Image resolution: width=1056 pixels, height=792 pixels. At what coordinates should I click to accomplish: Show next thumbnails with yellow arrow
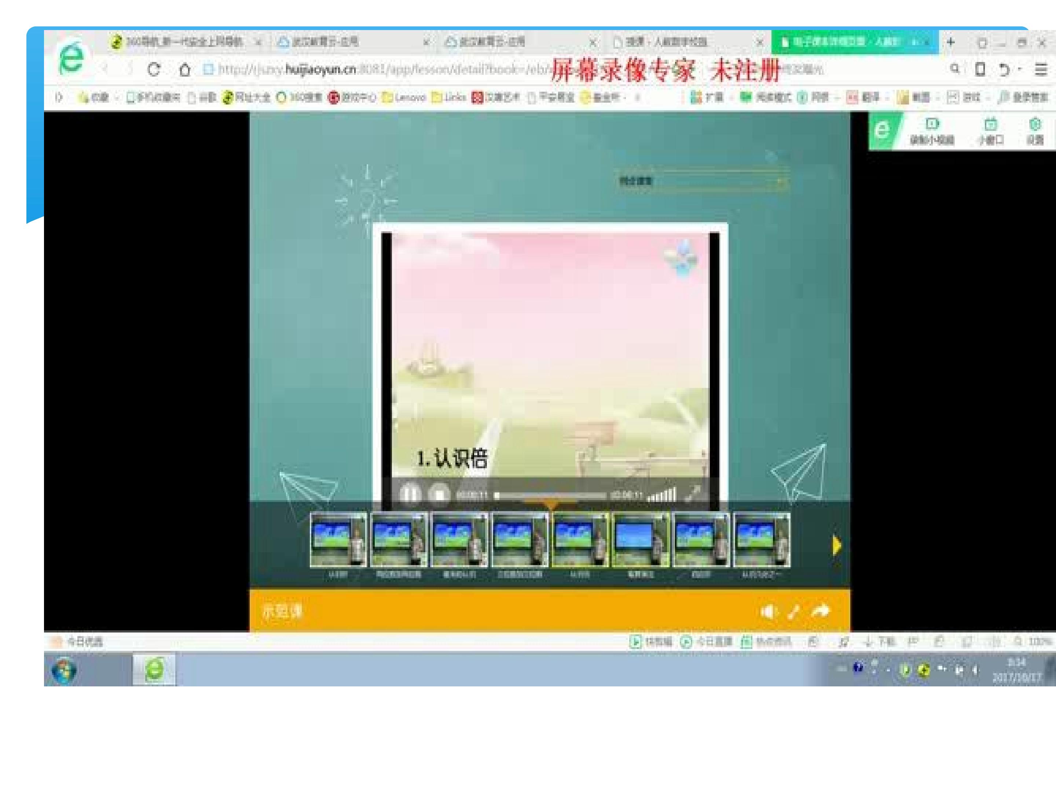(x=836, y=545)
